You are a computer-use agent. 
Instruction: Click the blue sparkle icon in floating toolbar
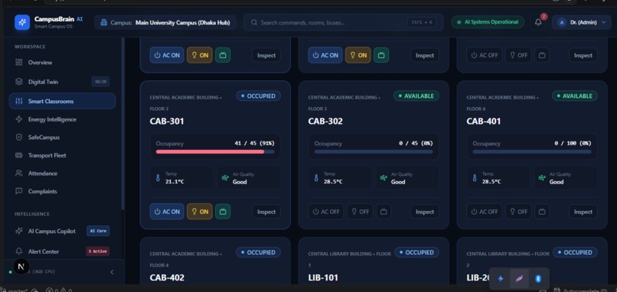[x=500, y=279]
